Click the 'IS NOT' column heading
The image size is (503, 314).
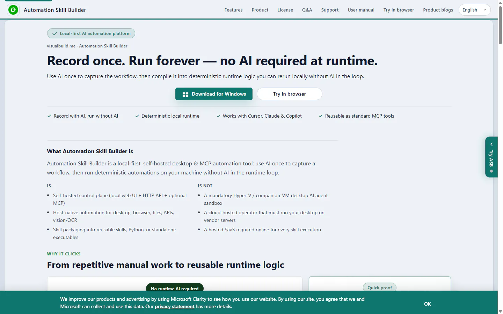pos(205,186)
